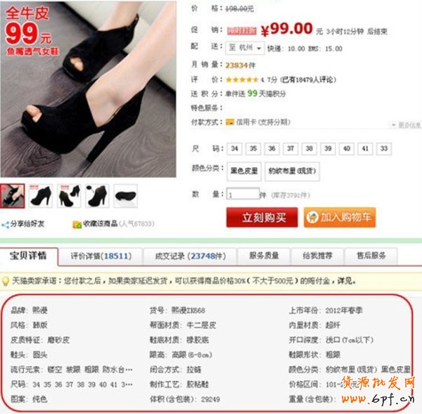This screenshot has width=422, height=414.
Task: Switch to the 评价详情 (18511) tab
Action: pyautogui.click(x=101, y=256)
